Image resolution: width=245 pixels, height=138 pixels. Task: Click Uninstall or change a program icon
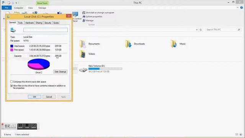84,13
